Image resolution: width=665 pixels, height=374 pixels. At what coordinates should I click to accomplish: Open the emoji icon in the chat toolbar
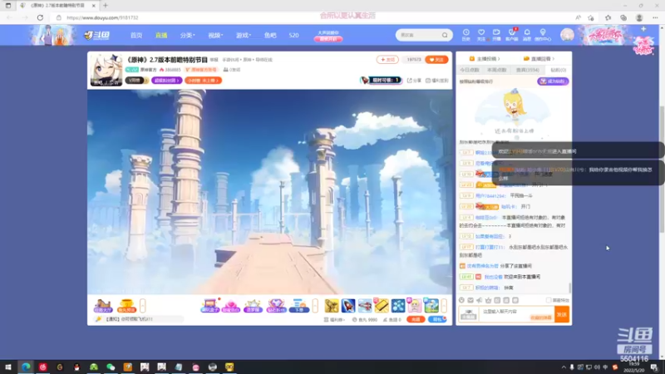click(461, 300)
